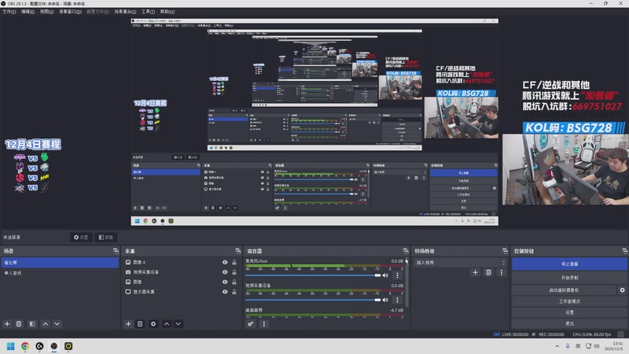Open the 编辑 menu
Screen dimensions: 629x354
click(x=28, y=12)
